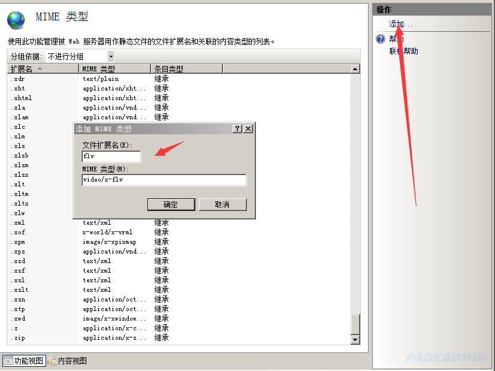The image size is (495, 371).
Task: Close the Add MIME Type dialog
Action: click(248, 128)
